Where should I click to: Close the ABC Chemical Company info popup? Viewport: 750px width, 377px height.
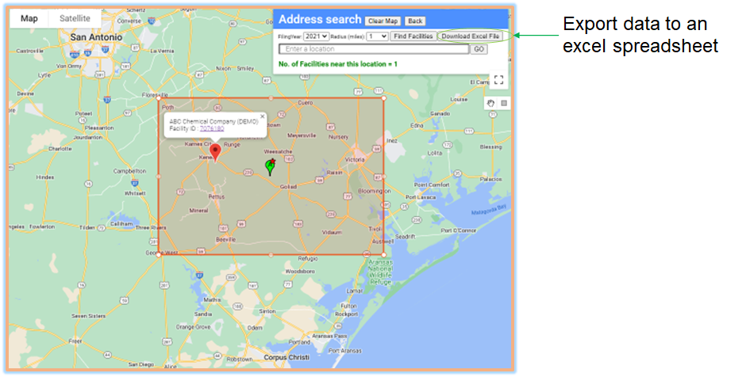263,116
